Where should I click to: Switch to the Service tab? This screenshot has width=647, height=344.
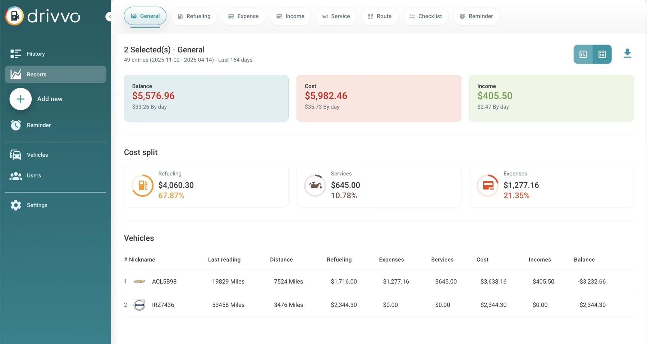tap(336, 16)
